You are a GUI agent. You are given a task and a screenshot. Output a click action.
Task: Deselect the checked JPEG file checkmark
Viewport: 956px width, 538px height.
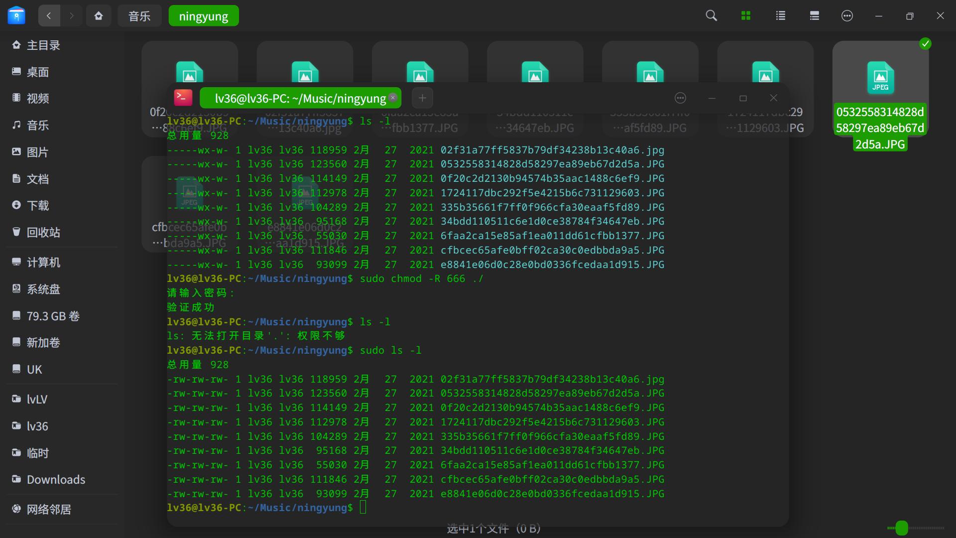click(x=925, y=44)
